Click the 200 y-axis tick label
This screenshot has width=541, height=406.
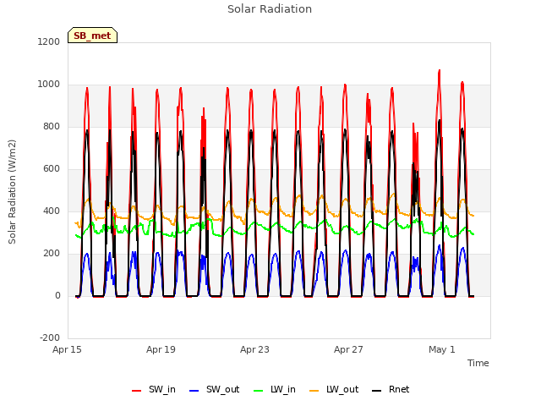tap(52, 254)
